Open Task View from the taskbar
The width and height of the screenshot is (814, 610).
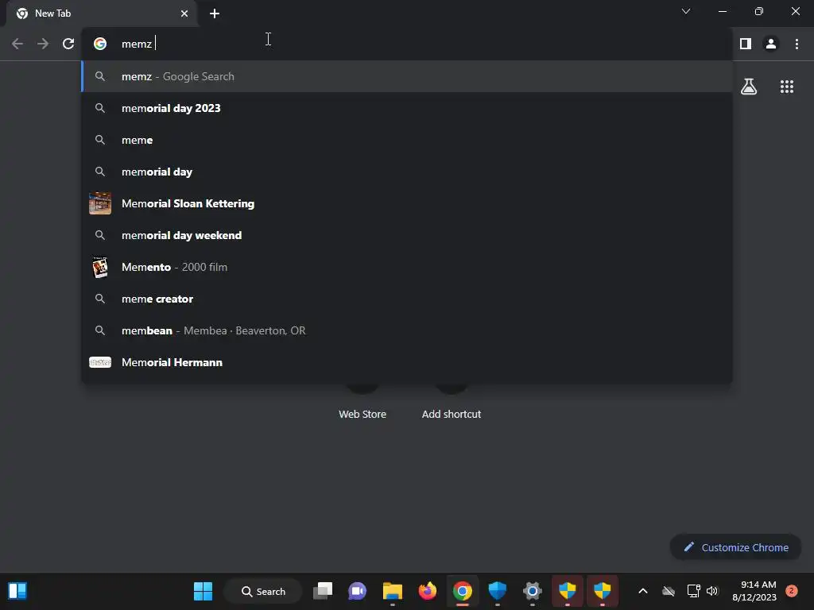(323, 591)
